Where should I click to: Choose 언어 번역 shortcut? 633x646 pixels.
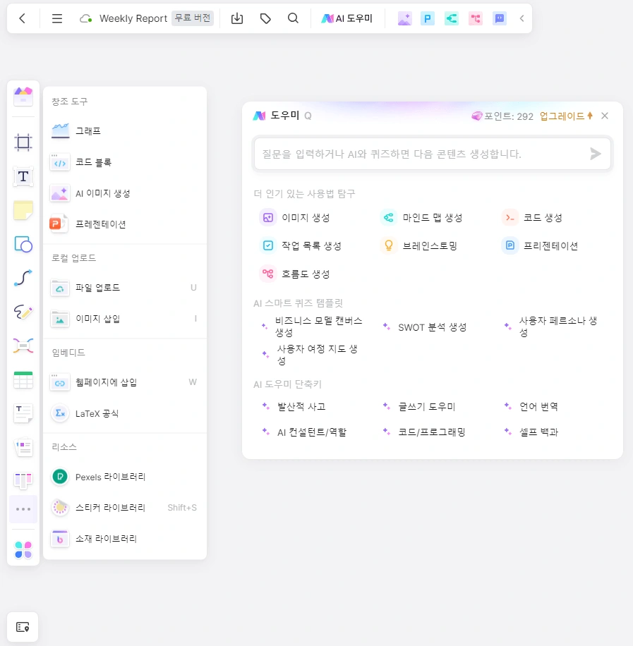coord(531,407)
